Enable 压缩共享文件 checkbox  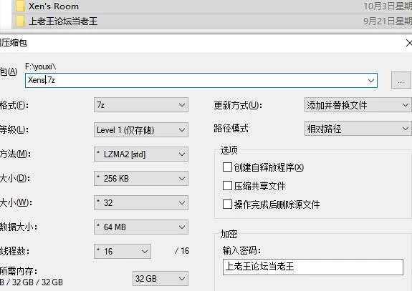pyautogui.click(x=227, y=186)
